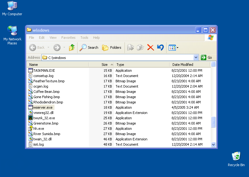The width and height of the screenshot is (249, 177).
Task: Open the Edit menu
Action: 42,38
